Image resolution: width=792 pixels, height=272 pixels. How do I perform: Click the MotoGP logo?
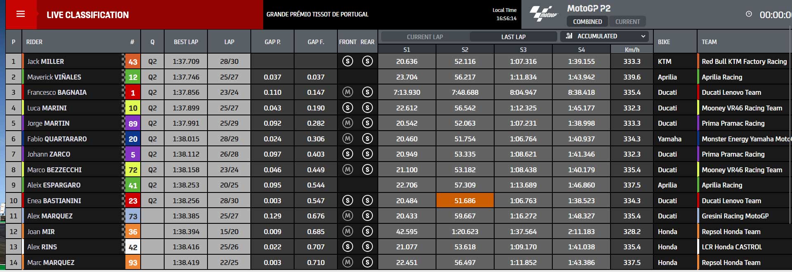tap(544, 14)
